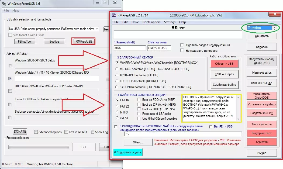Click 'Установить Grub4DOS' button
This screenshot has height=169, width=283.
261,96
